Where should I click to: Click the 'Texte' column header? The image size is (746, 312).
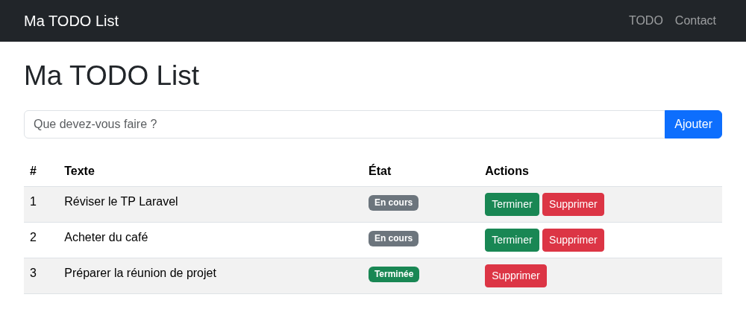tap(80, 171)
